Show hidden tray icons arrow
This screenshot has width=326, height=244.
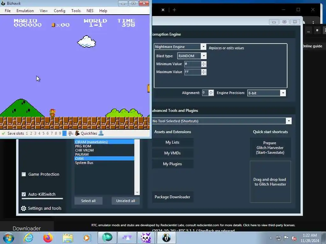point(271,238)
